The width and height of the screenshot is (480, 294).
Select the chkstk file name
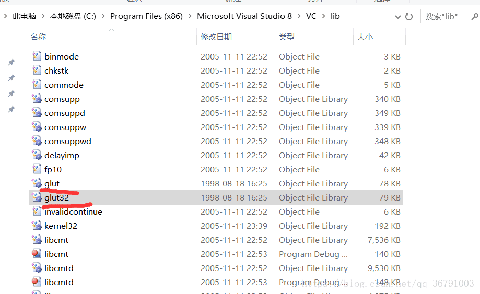pos(56,70)
